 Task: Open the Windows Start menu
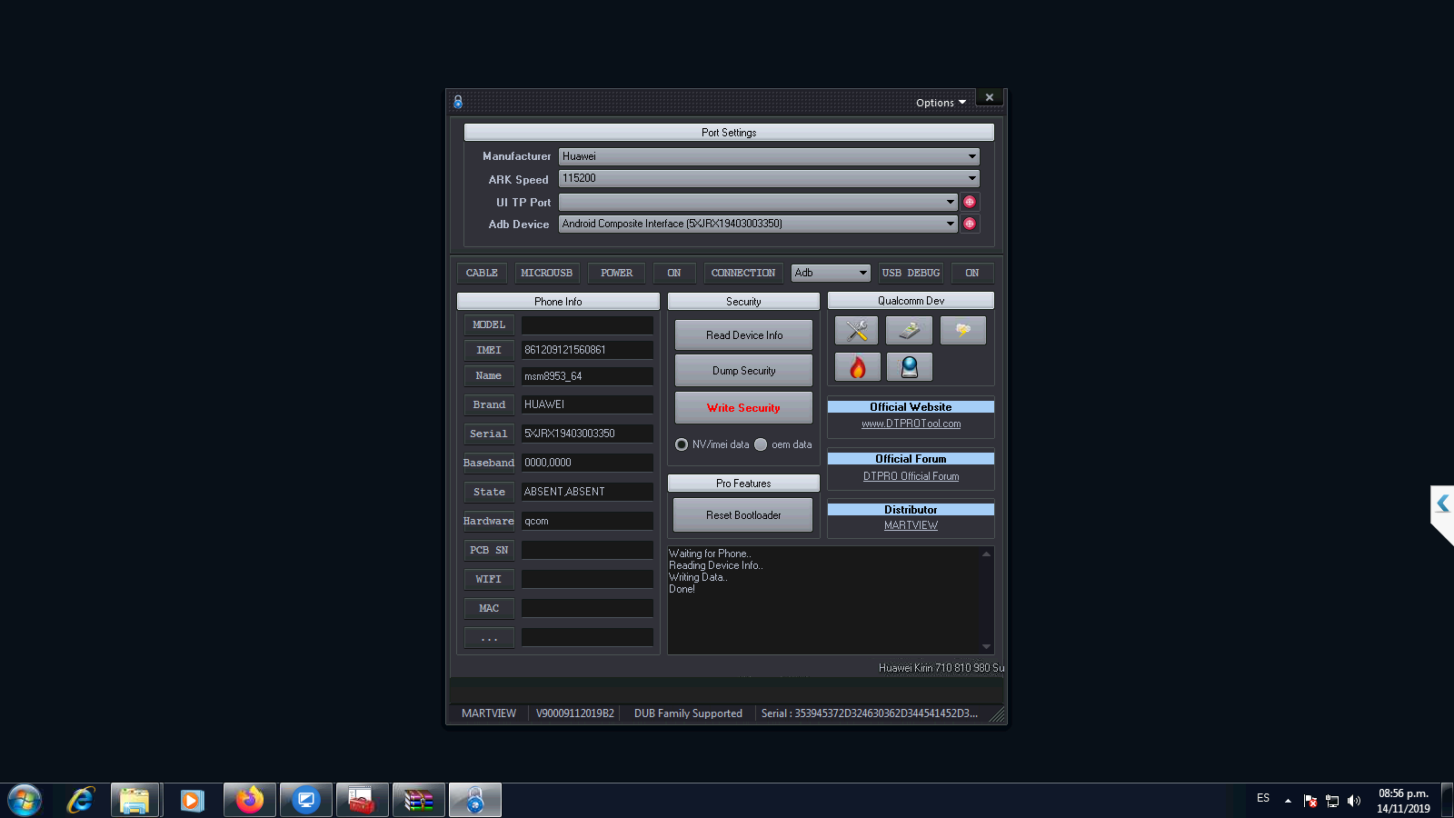coord(25,800)
